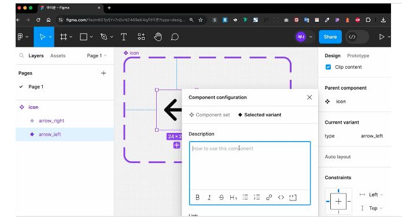Expand the present options arrow
The height and width of the screenshot is (219, 402).
(x=389, y=37)
